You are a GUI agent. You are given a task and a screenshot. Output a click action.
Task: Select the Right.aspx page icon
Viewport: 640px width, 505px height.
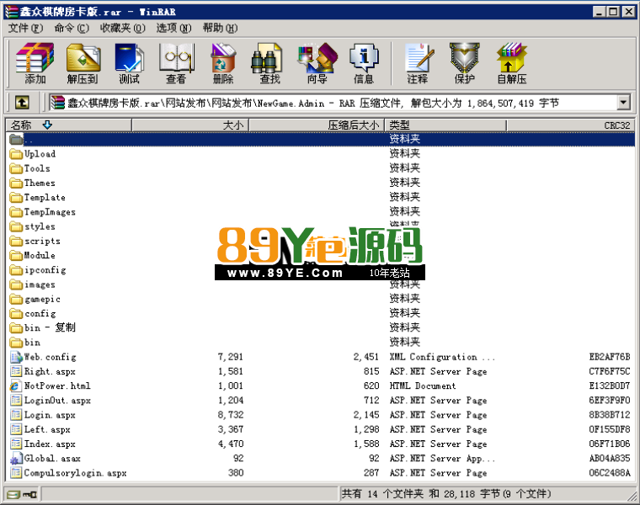pos(16,371)
